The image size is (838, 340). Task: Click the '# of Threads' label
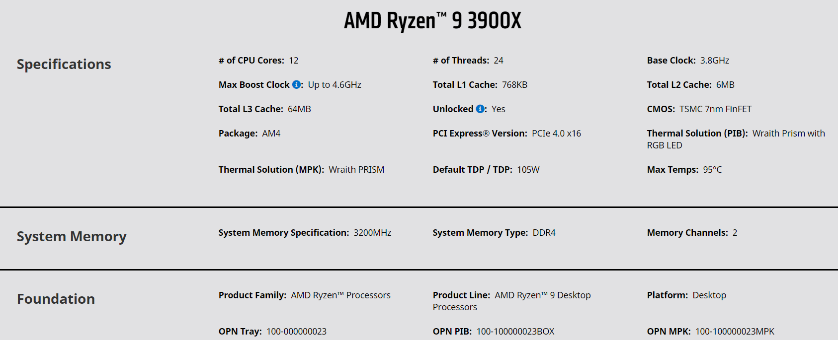[461, 61]
